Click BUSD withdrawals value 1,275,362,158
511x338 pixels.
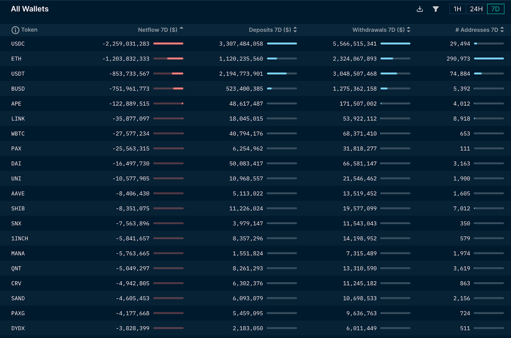pyautogui.click(x=355, y=89)
